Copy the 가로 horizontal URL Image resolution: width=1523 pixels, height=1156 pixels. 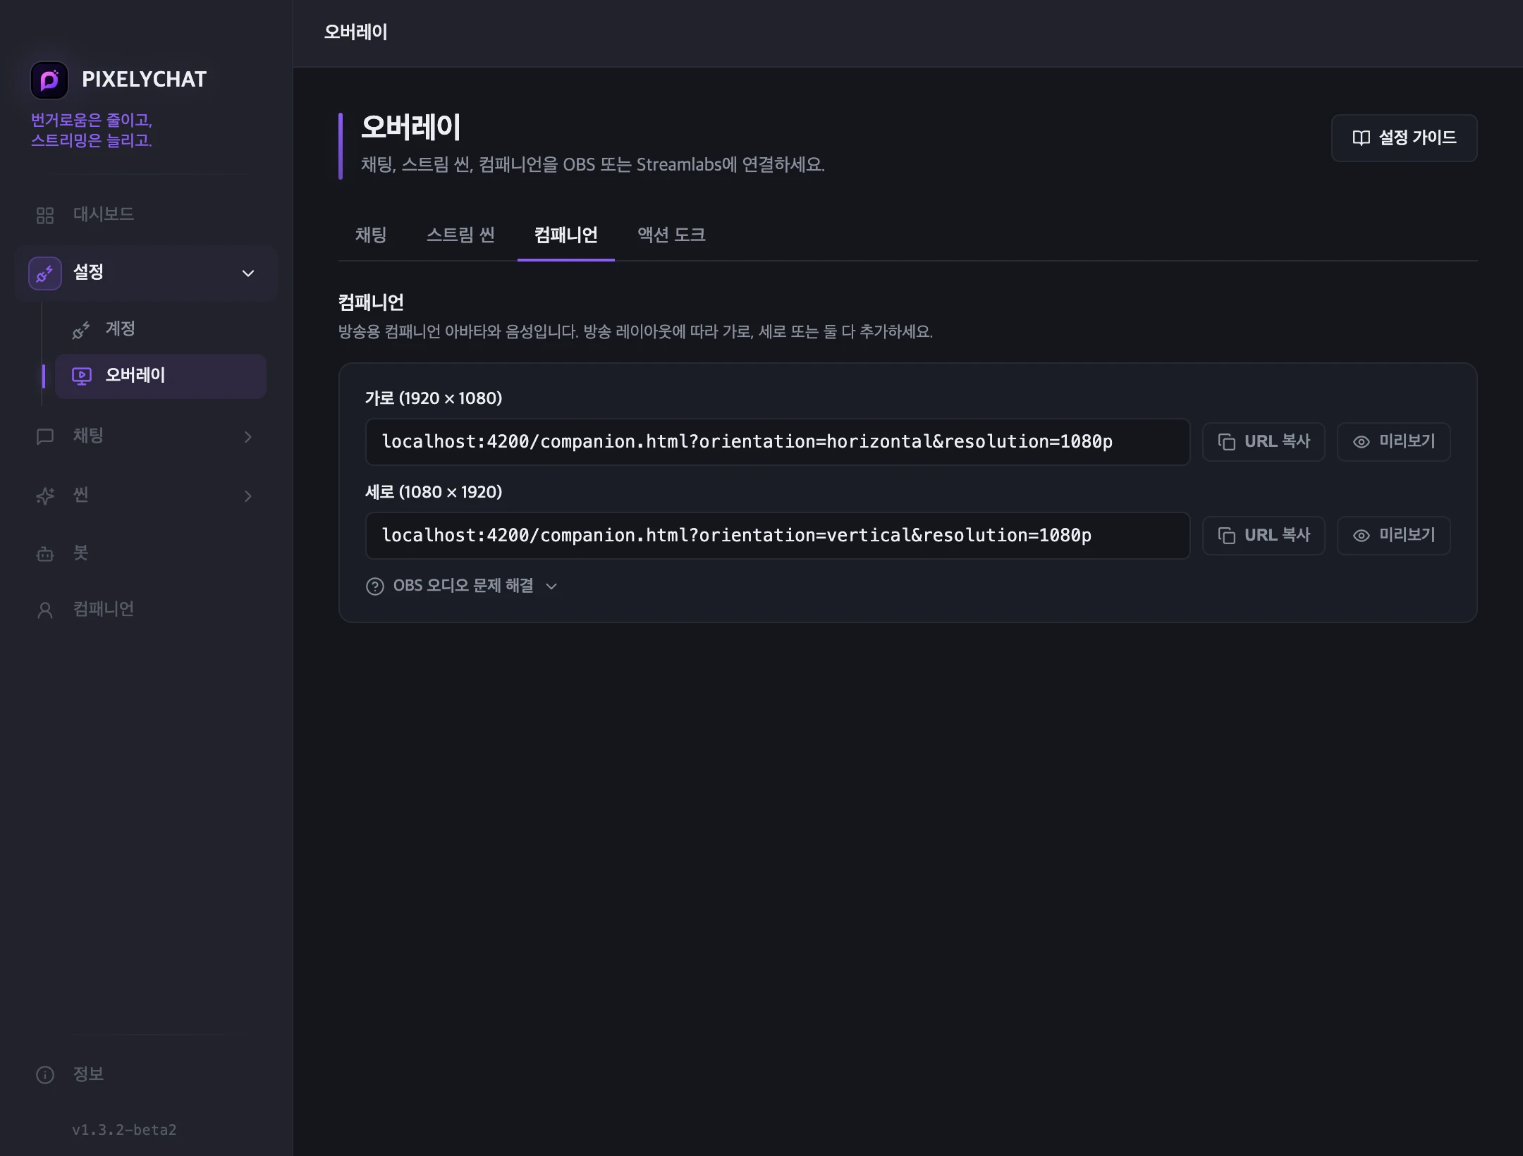[1264, 442]
